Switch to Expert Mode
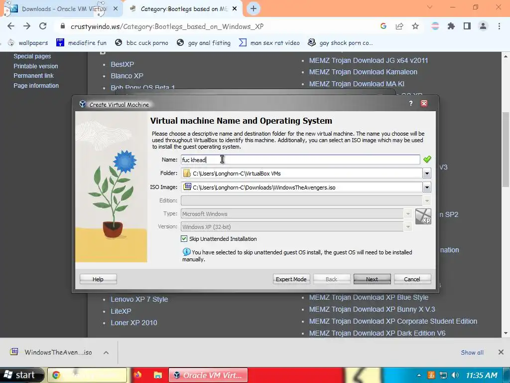510x383 pixels. pyautogui.click(x=291, y=279)
